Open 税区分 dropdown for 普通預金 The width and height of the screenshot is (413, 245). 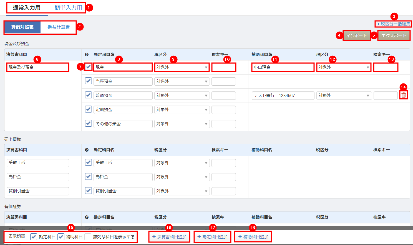pos(182,96)
